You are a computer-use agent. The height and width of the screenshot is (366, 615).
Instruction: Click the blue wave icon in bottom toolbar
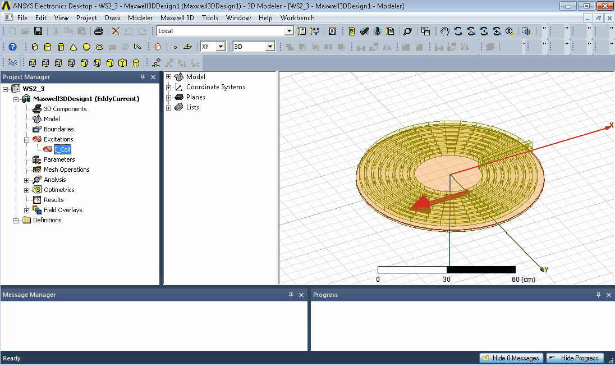point(12,63)
